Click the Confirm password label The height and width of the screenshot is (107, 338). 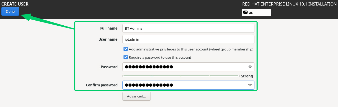click(102, 85)
